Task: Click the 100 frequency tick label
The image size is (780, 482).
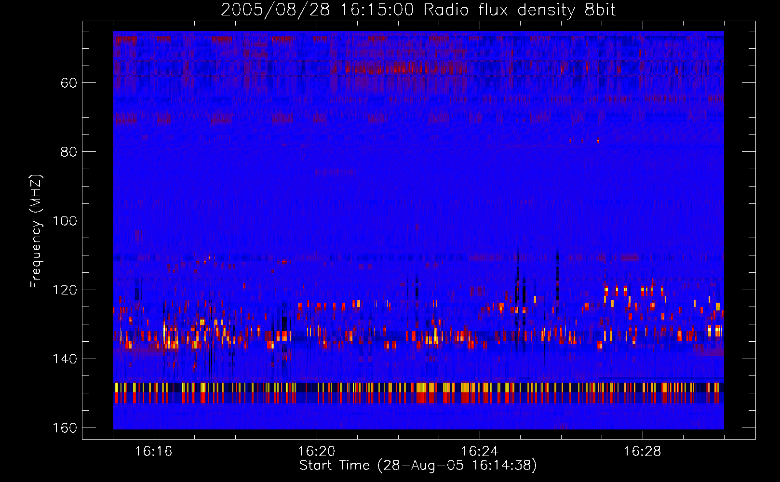Action: click(65, 221)
